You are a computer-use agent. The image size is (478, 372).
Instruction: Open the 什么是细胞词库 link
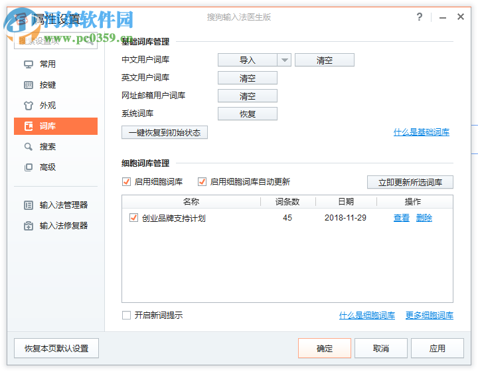click(x=366, y=316)
